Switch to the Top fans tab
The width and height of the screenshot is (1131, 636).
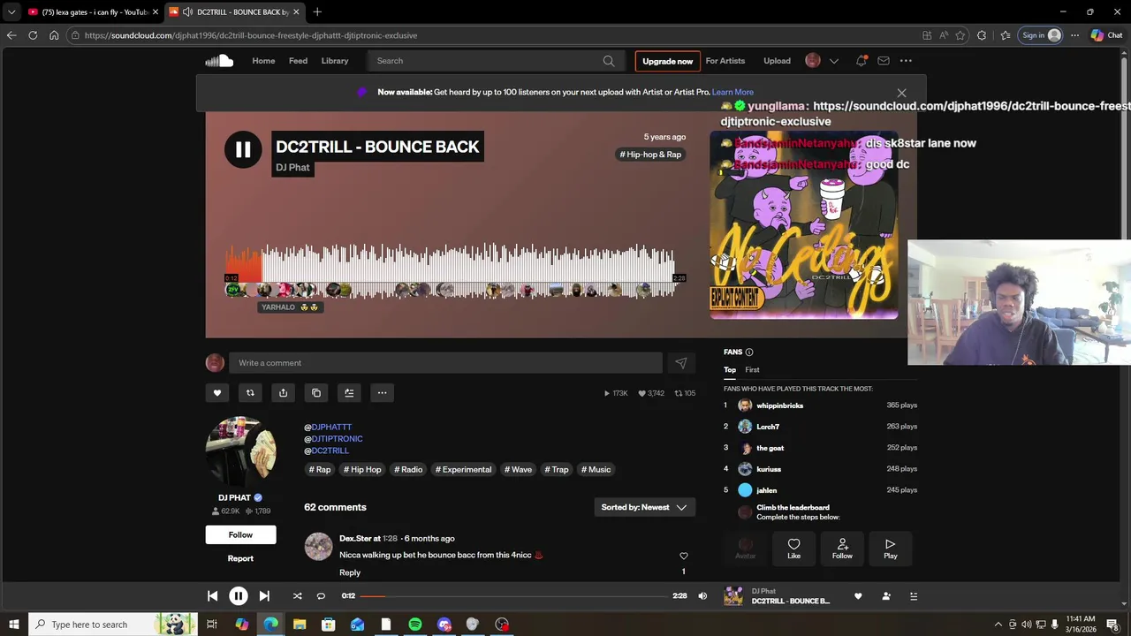[x=730, y=370]
